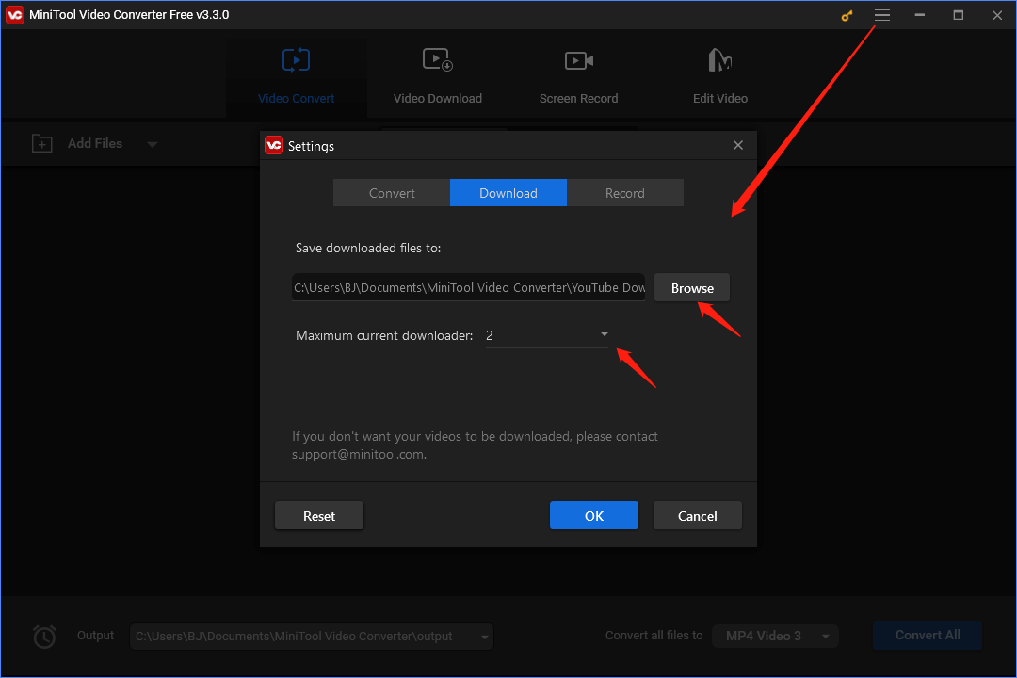The height and width of the screenshot is (678, 1017).
Task: Expand the Add Files dropdown arrow
Action: [x=153, y=144]
